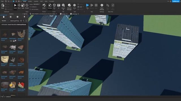
Task: Open the Models category dropdown
Action: (x=5, y=21)
